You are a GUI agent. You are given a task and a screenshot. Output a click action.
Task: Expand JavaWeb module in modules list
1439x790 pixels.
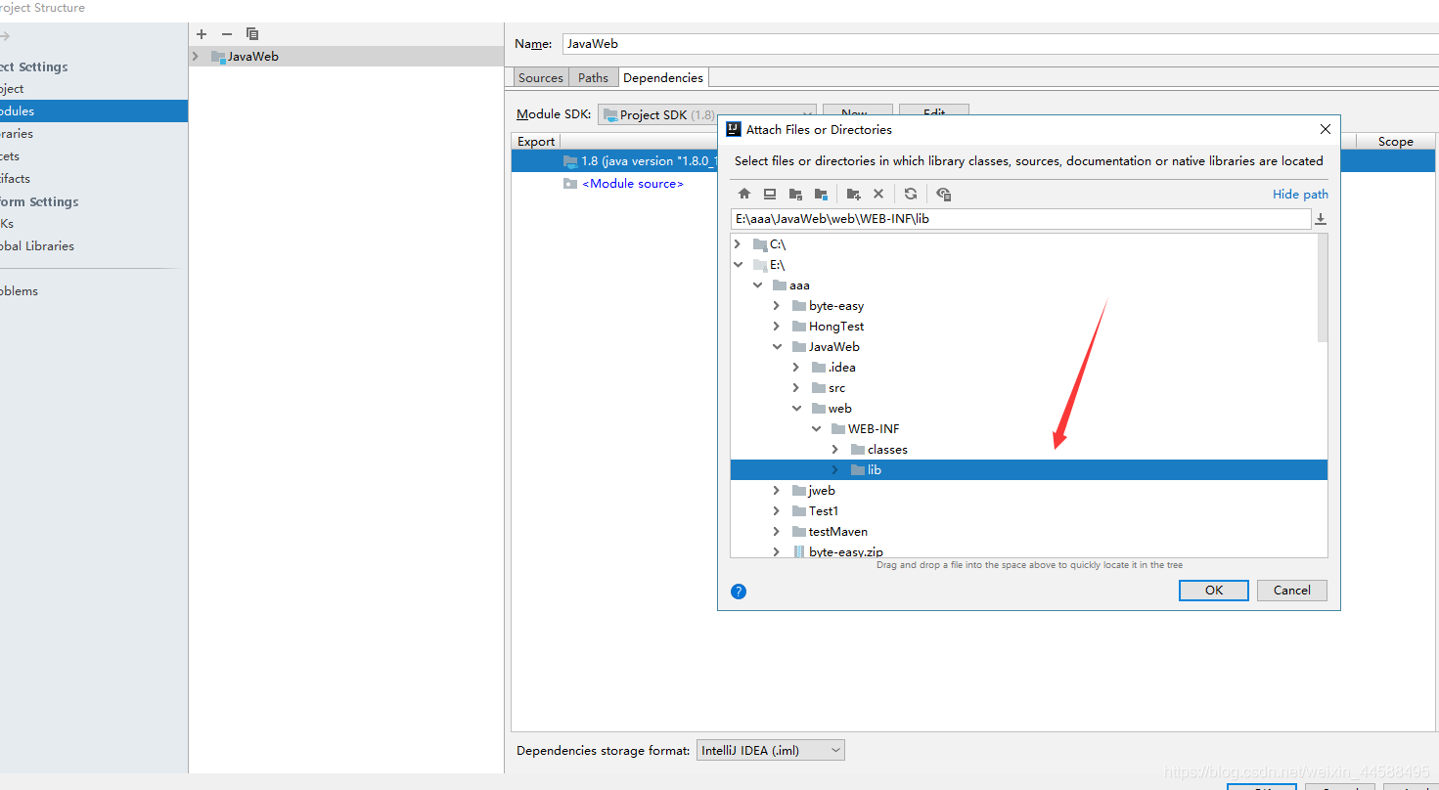(x=196, y=57)
